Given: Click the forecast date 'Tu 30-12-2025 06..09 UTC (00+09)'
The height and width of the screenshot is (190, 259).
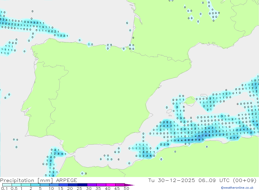Looking at the screenshot, I should pyautogui.click(x=202, y=180).
